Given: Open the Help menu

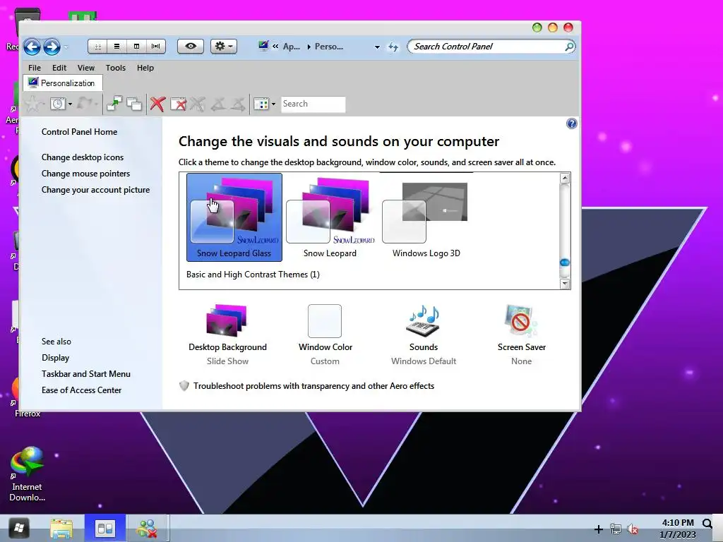Looking at the screenshot, I should point(145,68).
